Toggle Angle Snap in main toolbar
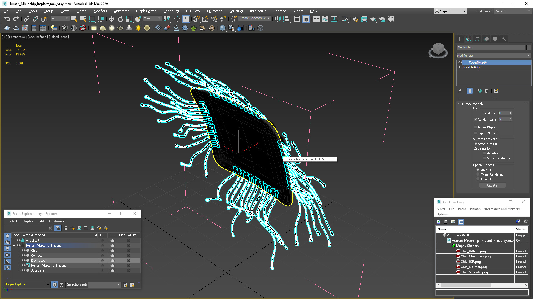 tap(205, 19)
